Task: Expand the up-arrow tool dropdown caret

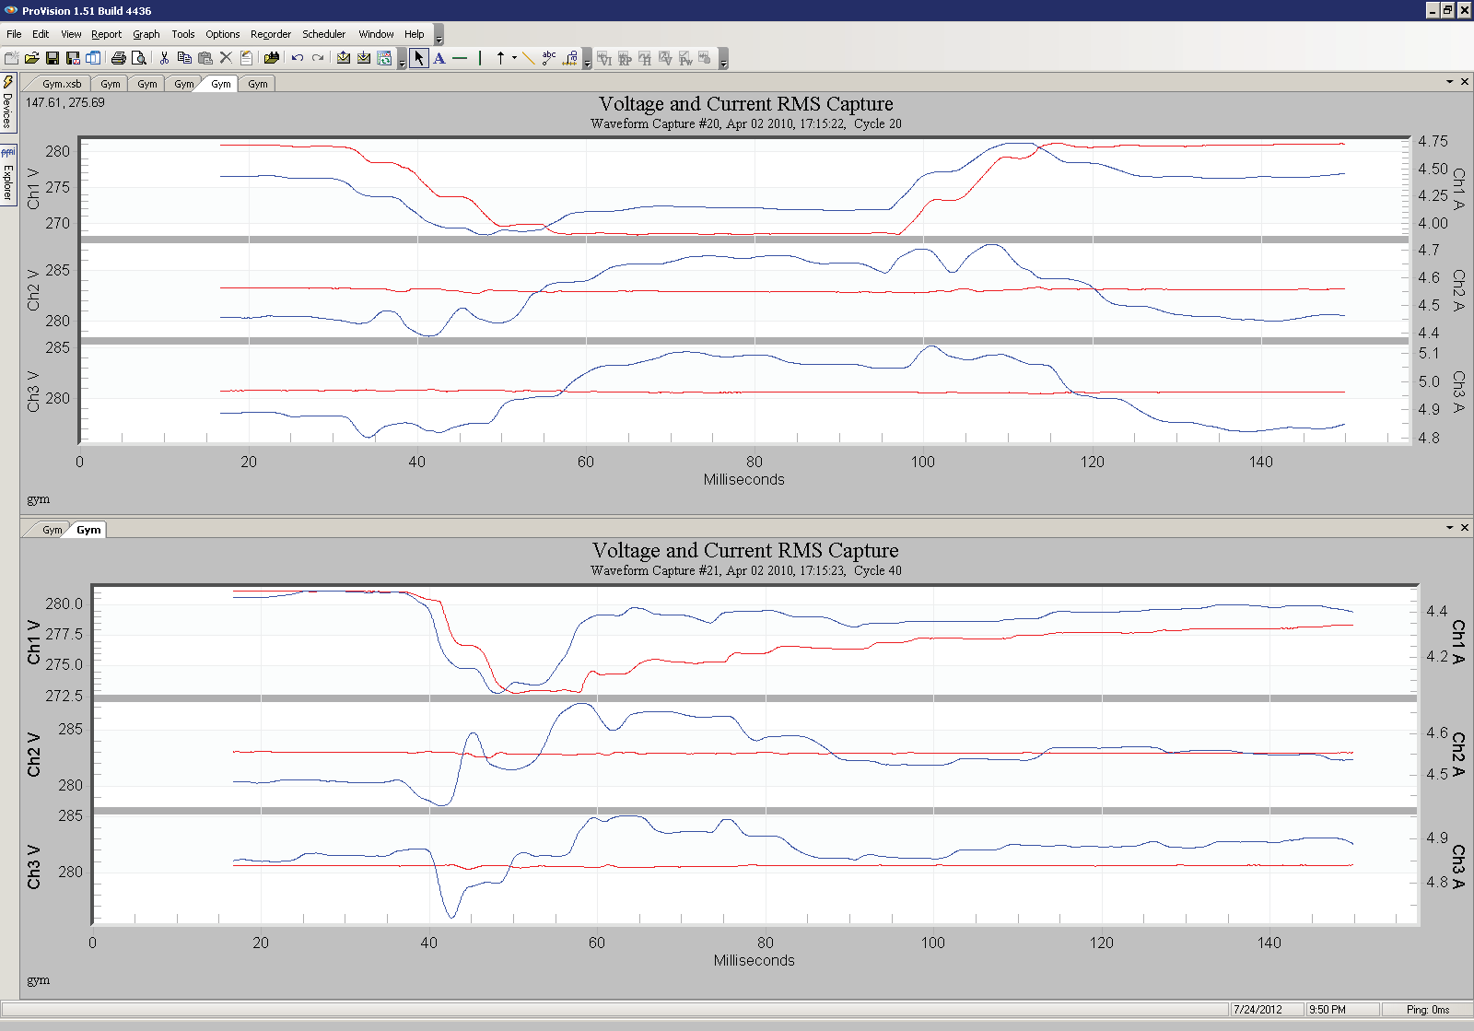Action: pos(513,57)
